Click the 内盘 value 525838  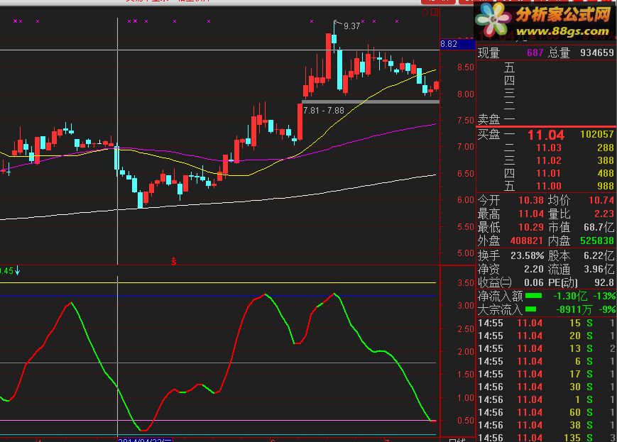click(597, 241)
